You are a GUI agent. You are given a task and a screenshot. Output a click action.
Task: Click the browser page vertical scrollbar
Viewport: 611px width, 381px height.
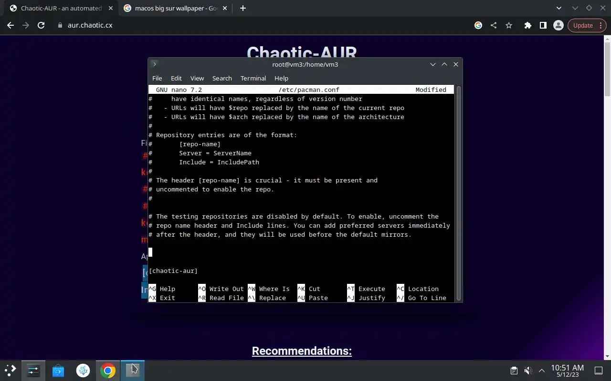coord(608,69)
